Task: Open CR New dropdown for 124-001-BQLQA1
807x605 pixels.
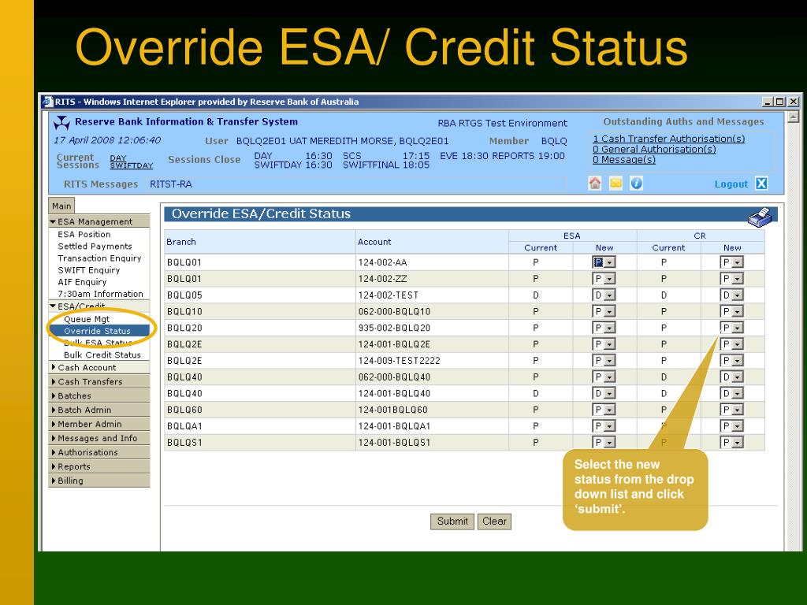Action: tap(731, 426)
